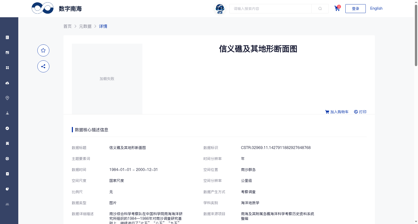This screenshot has width=418, height=224.
Task: Open the storefront sidebar icon
Action: (7, 143)
